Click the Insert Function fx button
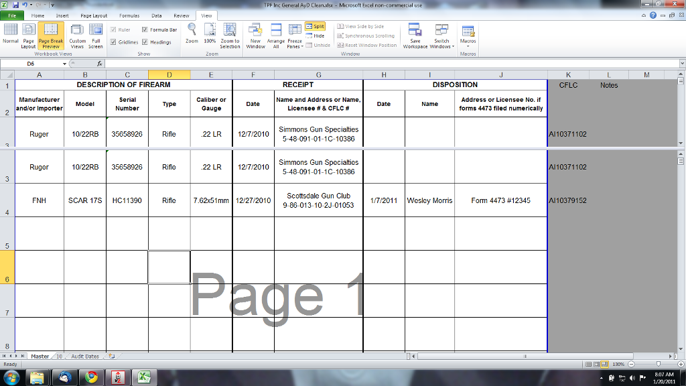Image resolution: width=686 pixels, height=386 pixels. tap(100, 64)
